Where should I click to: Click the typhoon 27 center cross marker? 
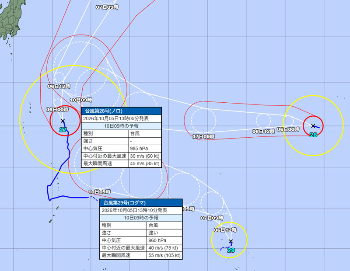(x=63, y=121)
